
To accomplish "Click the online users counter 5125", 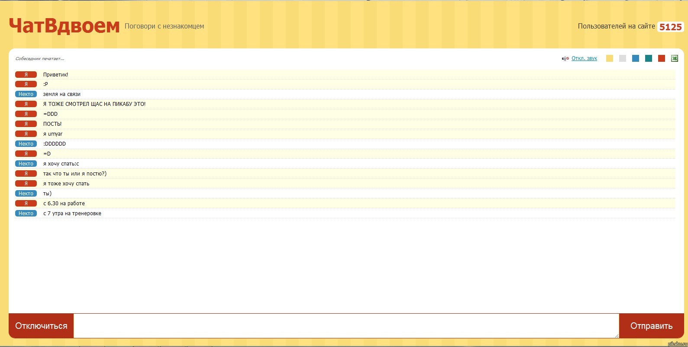I will coord(670,27).
